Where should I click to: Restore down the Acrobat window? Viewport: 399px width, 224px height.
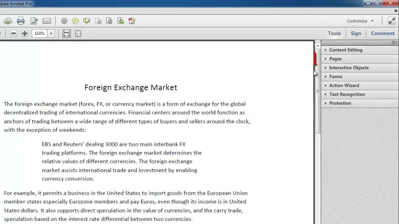point(377,3)
